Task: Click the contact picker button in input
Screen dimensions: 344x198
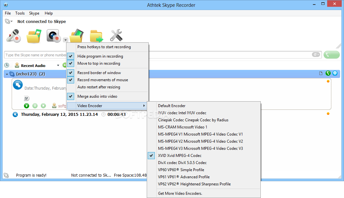Action: pos(316,55)
